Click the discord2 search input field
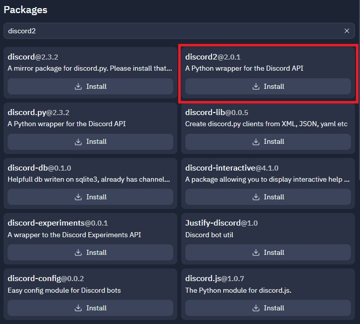Image resolution: width=360 pixels, height=324 pixels. point(179,31)
